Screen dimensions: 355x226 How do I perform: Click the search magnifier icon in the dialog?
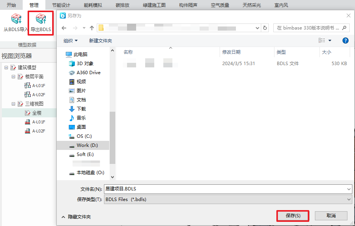click(344, 28)
